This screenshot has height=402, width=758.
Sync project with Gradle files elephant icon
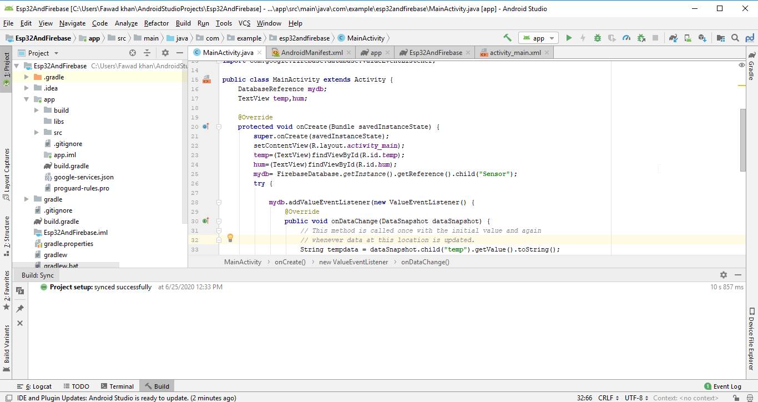tap(673, 38)
